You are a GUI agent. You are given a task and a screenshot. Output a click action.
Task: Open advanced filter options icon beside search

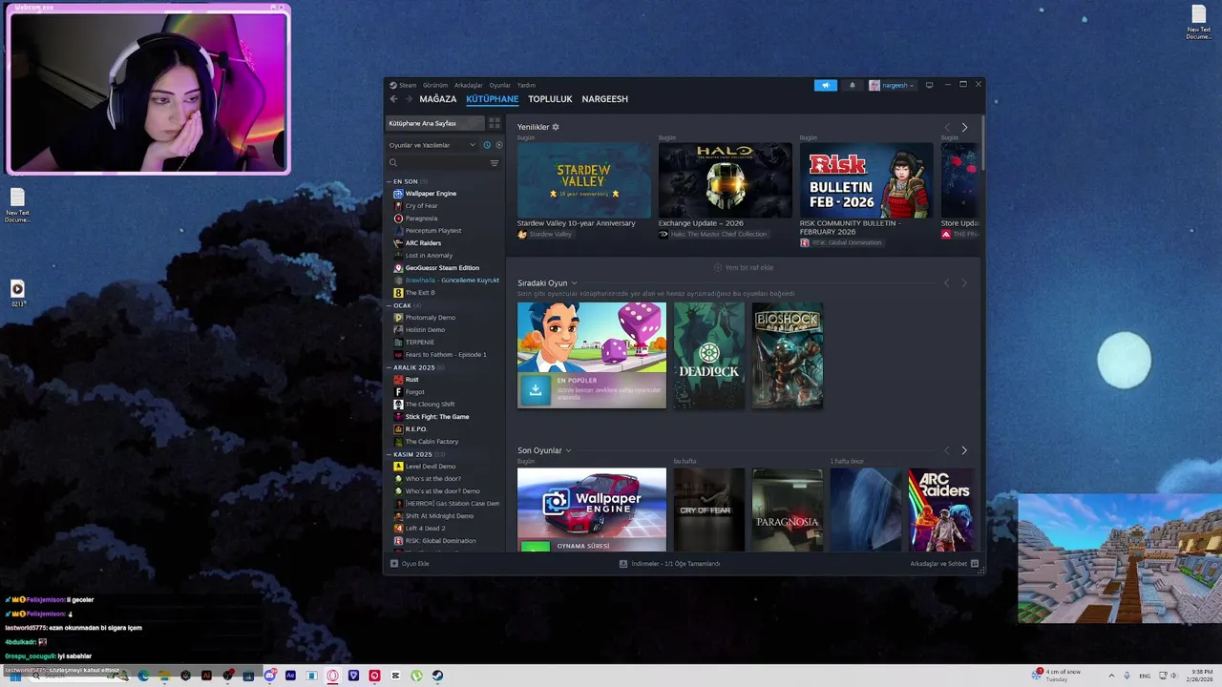click(495, 163)
